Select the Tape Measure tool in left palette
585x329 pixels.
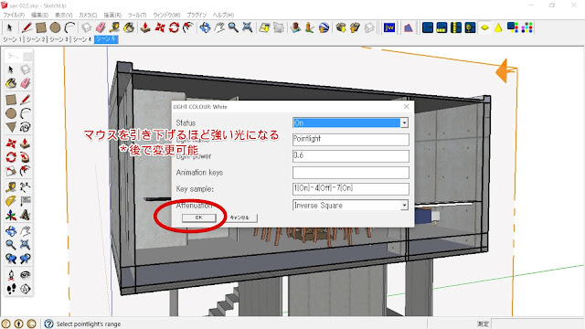click(x=11, y=186)
